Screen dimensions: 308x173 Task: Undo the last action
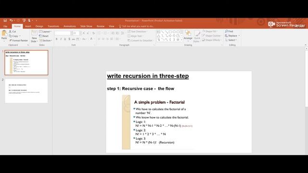pos(11,20)
